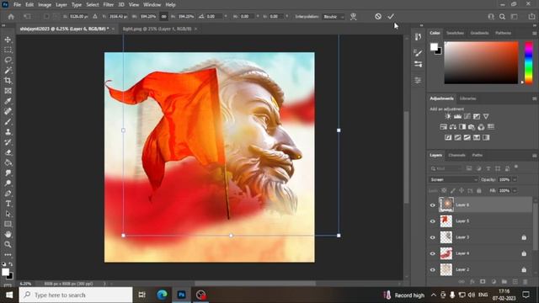Add a Levels adjustment

click(457, 116)
